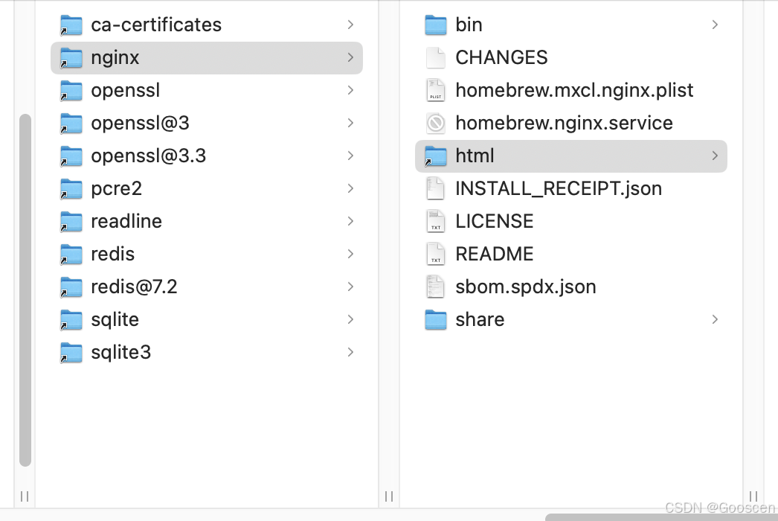This screenshot has height=521, width=778.
Task: Click the disclosure arrow beside sqlite3
Action: 350,352
